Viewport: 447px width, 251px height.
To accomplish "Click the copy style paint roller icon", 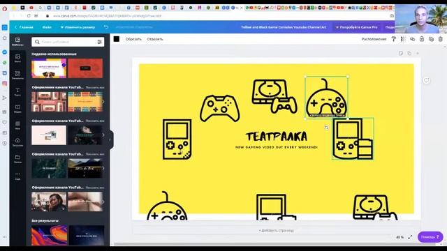I will 394,39.
